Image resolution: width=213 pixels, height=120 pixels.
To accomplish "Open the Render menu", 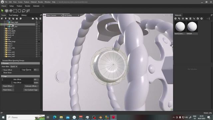I will click(41, 2).
